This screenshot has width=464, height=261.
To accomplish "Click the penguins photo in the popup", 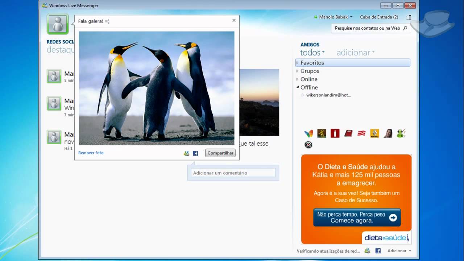I will click(x=157, y=88).
